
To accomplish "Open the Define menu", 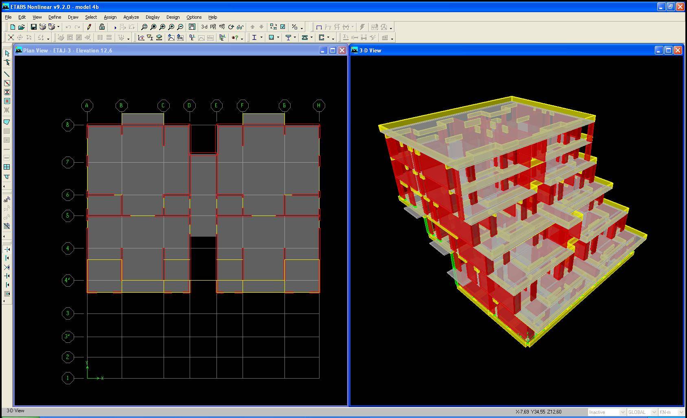I will [x=55, y=17].
